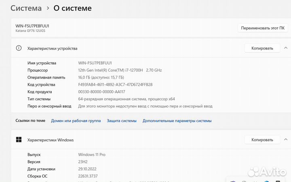This screenshot has width=291, height=182.
Task: Click install date value 29.10.2022
Action: (87, 169)
